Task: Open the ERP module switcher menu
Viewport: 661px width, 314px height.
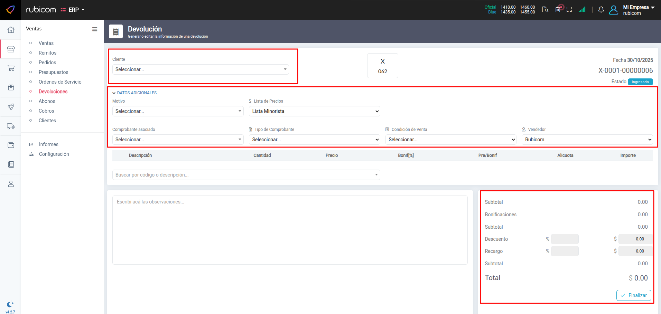Action: 73,10
